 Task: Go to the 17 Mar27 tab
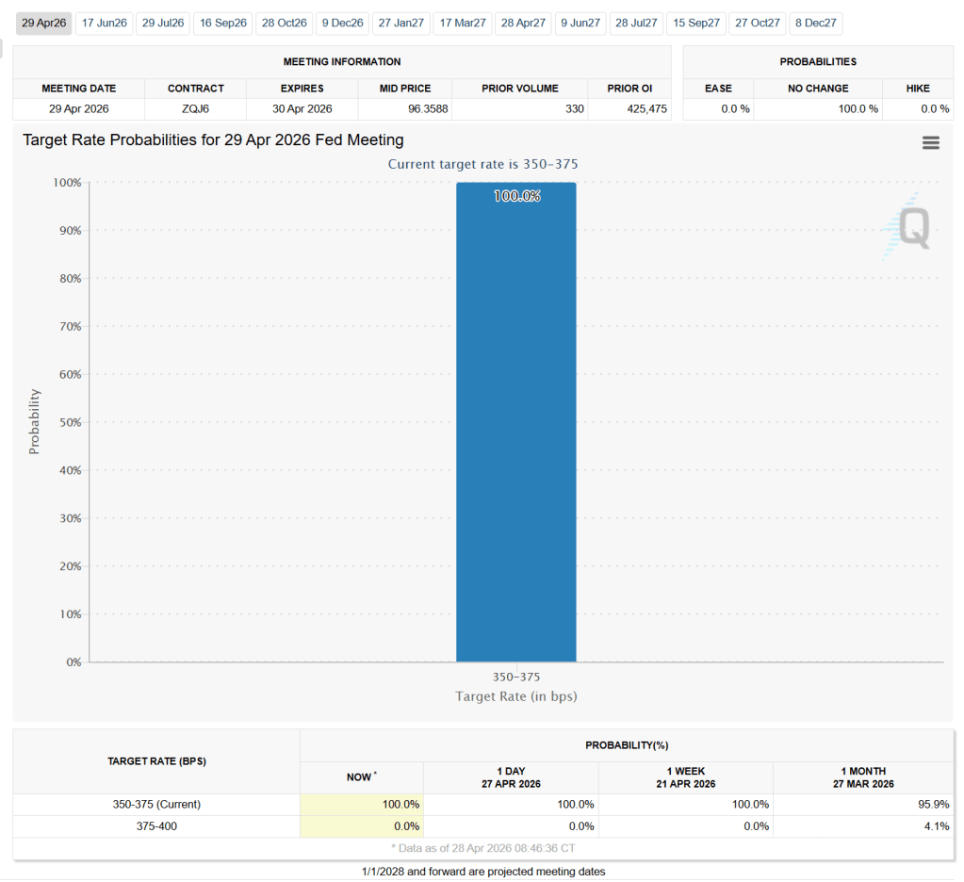(462, 23)
